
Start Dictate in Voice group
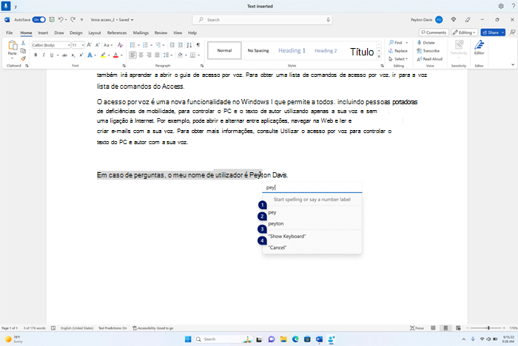426,43
